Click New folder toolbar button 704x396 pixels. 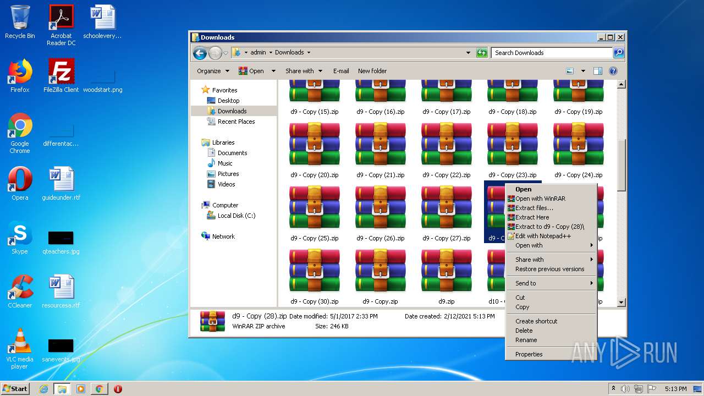click(372, 71)
